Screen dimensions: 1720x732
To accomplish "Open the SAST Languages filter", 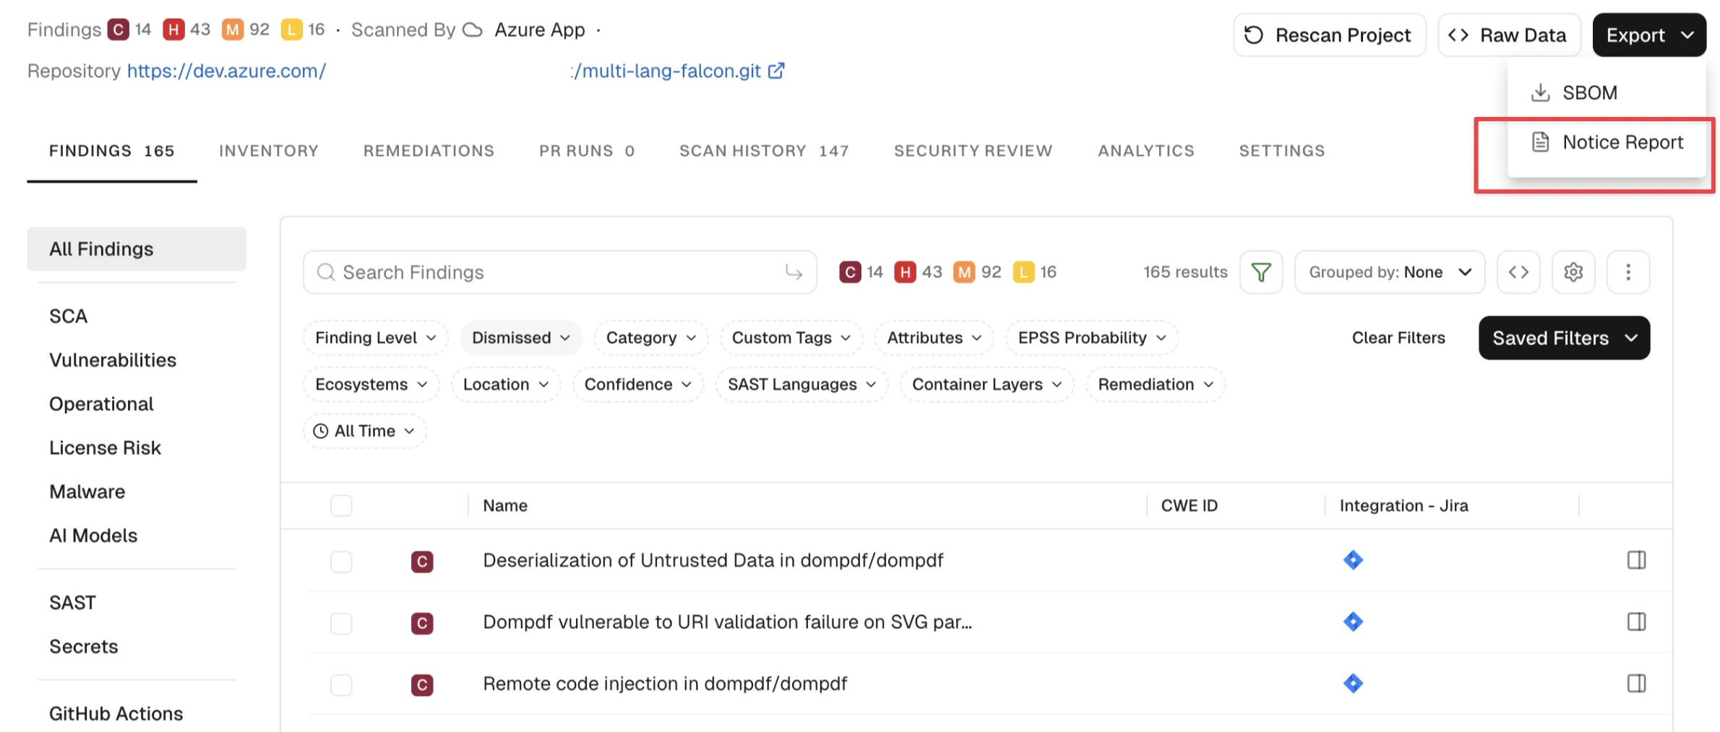I will (802, 385).
